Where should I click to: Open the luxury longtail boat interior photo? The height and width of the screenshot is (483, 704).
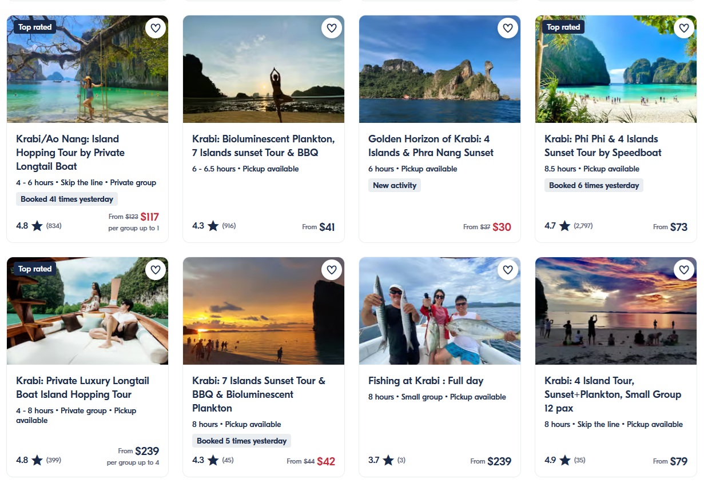coord(87,311)
